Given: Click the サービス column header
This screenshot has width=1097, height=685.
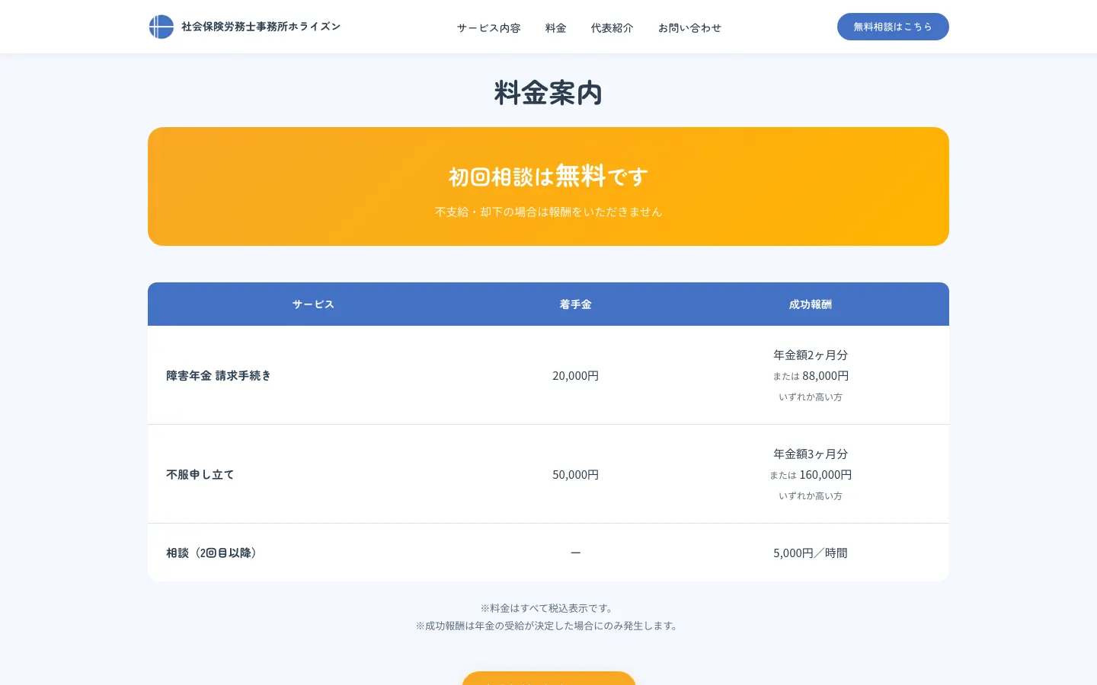Looking at the screenshot, I should [313, 304].
